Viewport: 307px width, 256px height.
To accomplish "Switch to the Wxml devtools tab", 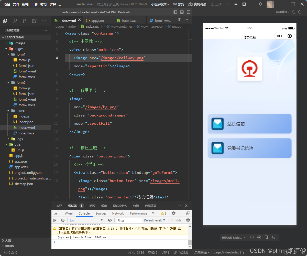I will click(x=69, y=214).
